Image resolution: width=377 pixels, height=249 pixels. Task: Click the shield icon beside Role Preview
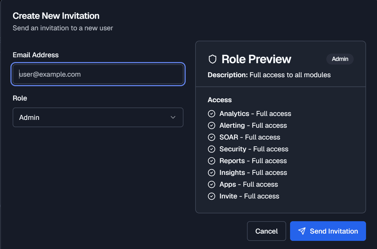tap(212, 59)
